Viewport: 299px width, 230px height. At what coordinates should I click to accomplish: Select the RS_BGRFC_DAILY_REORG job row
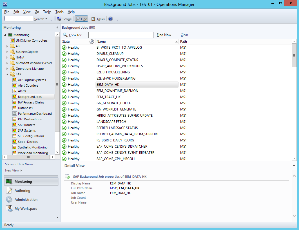(176, 140)
